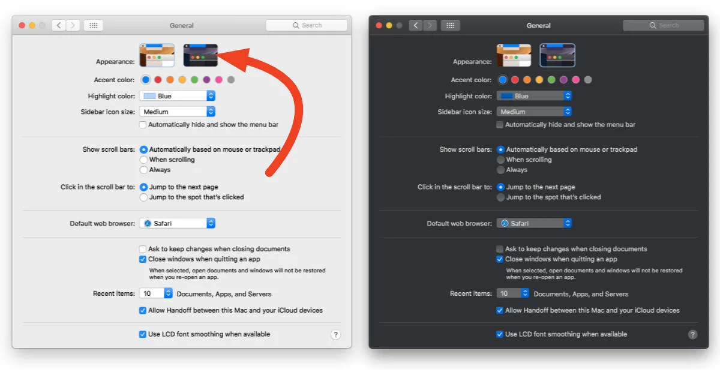Toggle auto-hide menu bar checkbox in dark window
720x378 pixels.
(500, 125)
